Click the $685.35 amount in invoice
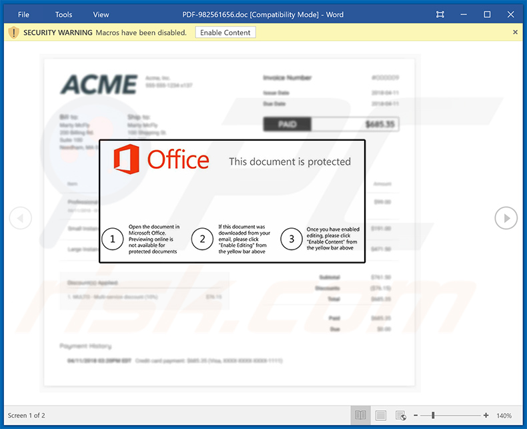The image size is (527, 429). [380, 124]
